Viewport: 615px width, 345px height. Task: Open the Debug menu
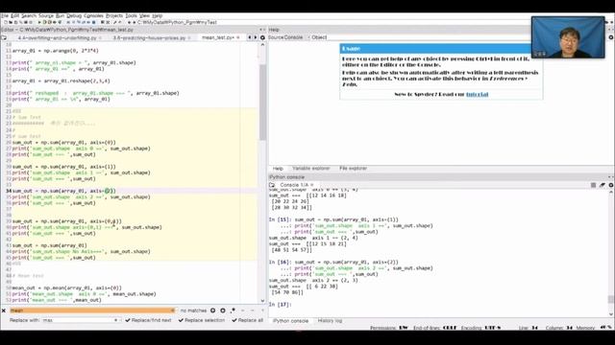tap(74, 15)
